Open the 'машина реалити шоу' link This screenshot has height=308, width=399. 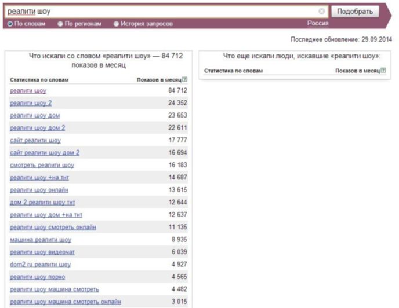click(x=41, y=240)
